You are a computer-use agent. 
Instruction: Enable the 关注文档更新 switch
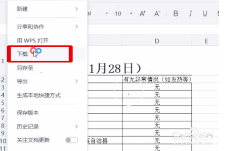click(x=71, y=140)
